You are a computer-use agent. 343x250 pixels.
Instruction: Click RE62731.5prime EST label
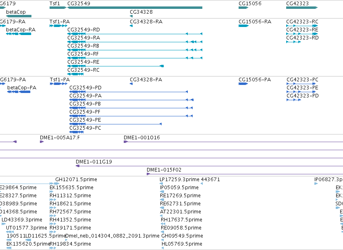coord(180,204)
